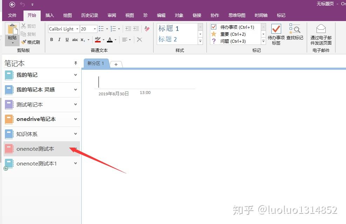Expand the styles gallery more arrow
The image size is (346, 224).
coord(201,41)
